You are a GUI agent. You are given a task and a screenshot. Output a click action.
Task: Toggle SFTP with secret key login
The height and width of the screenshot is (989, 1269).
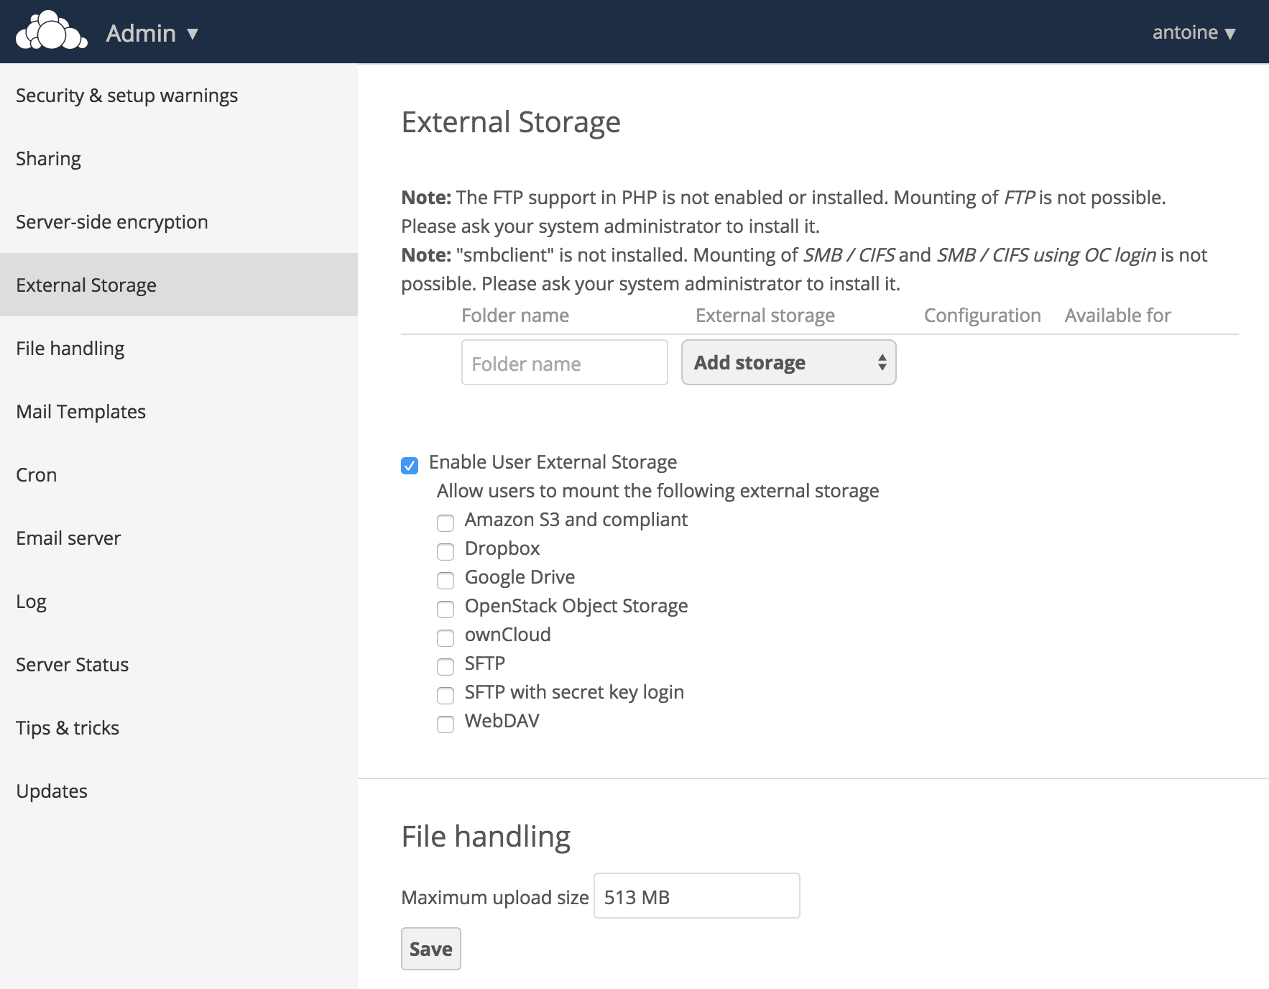tap(446, 695)
